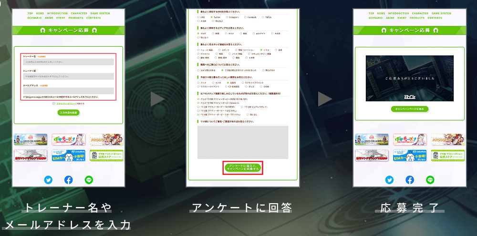This screenshot has width=477, height=236.
Task: Click アンケートに答えて、キャンペーンに応募する button
Action: pyautogui.click(x=243, y=168)
